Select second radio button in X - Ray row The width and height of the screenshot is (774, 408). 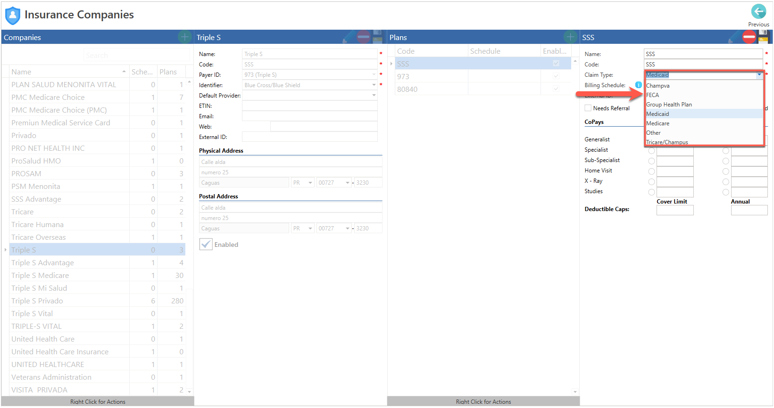click(x=726, y=182)
